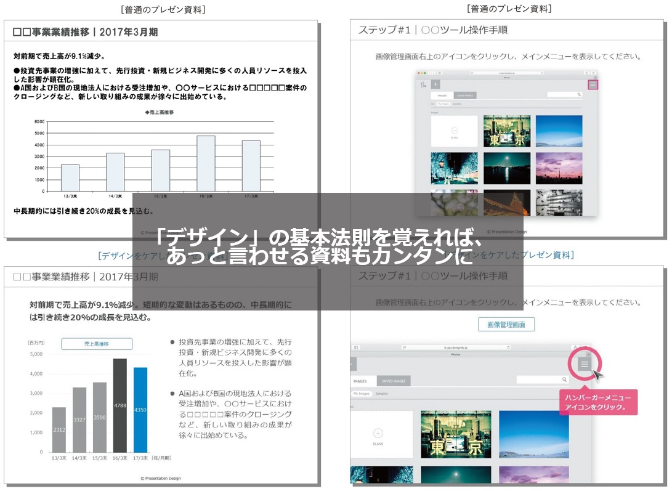Click the [普通のプレゼン資料] caption above the top-left slide
Screen dimensions: 672x491
[x=163, y=9]
